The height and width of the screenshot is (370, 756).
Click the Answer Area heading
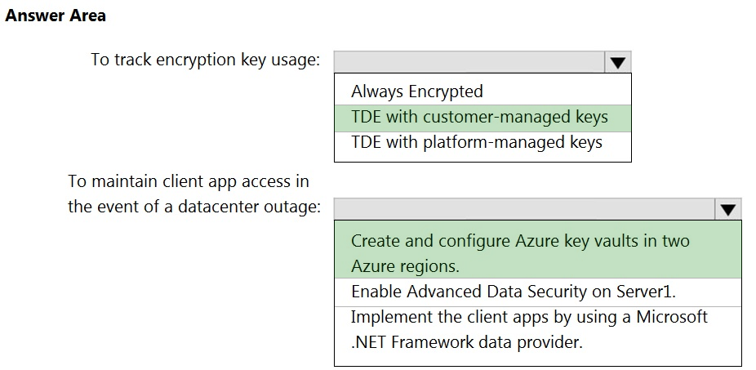click(56, 16)
